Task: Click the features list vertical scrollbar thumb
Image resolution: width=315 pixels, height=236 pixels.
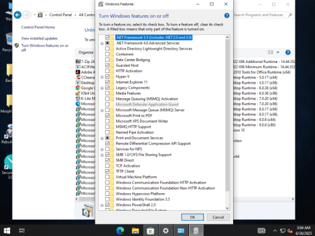Action: coord(227,115)
